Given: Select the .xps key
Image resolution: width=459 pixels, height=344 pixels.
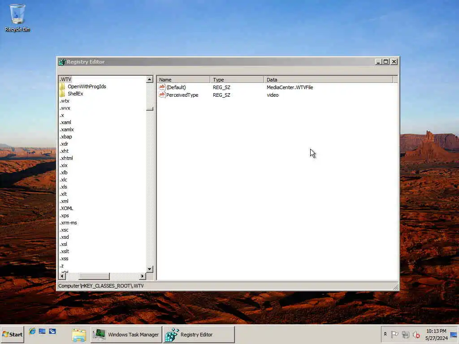Looking at the screenshot, I should [x=65, y=215].
